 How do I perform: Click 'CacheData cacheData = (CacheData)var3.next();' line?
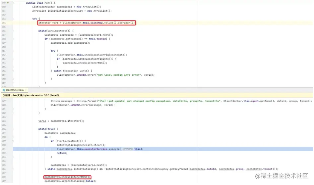pos(79,35)
